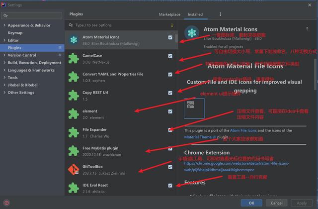318x209 pixels.
Task: Open the Material Theme UI link
Action: click(200, 137)
